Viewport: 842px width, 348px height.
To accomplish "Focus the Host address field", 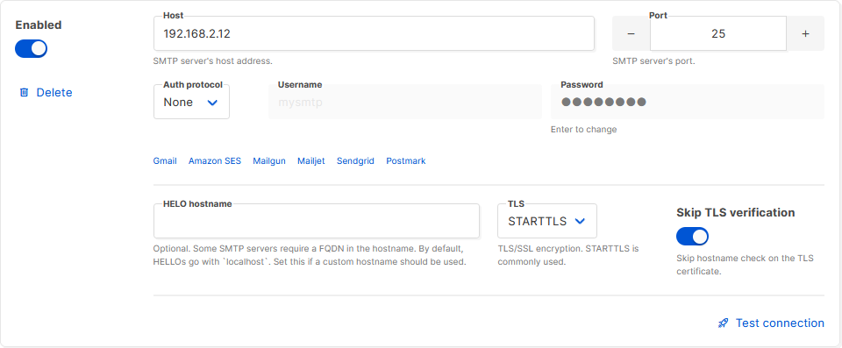I will coord(374,33).
